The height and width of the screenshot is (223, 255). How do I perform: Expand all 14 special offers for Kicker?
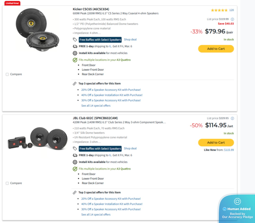point(96,106)
